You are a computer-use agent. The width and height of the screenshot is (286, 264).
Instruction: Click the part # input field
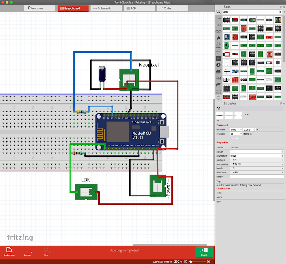point(257,177)
